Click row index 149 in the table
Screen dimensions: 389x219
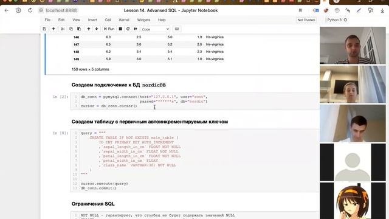[76, 59]
